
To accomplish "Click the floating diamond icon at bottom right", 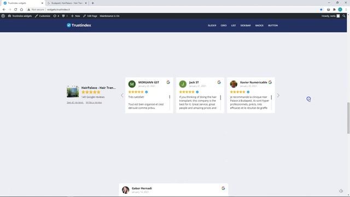I will [341, 191].
